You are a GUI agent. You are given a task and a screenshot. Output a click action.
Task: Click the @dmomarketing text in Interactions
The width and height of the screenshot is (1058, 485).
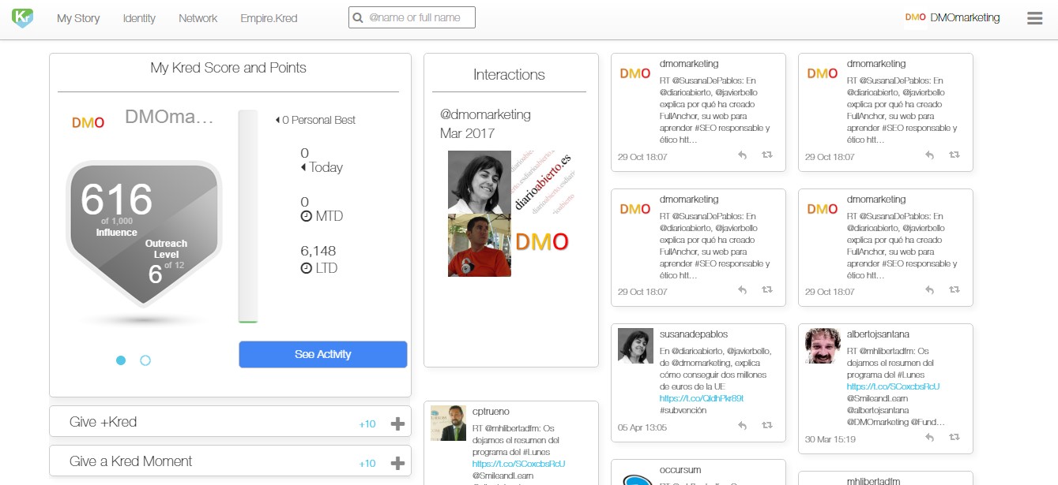(485, 114)
